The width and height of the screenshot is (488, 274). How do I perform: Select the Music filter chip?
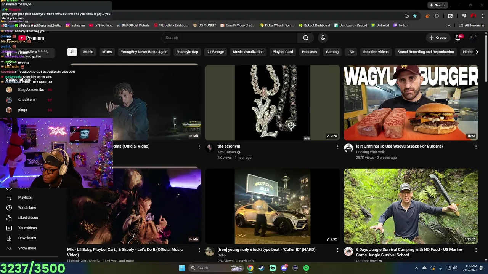[88, 52]
